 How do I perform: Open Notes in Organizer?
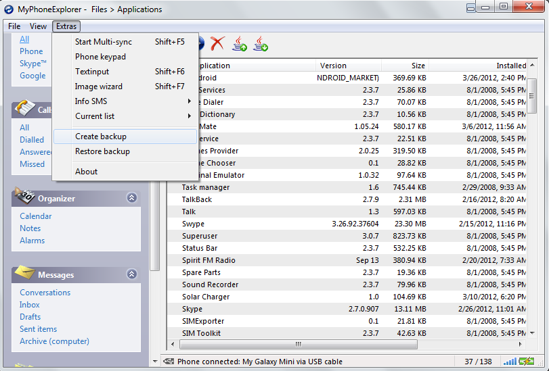point(30,228)
